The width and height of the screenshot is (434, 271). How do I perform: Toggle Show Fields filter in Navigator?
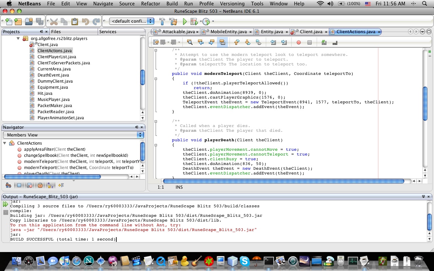tap(19, 185)
